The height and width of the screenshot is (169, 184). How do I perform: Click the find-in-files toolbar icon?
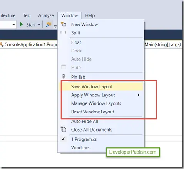[49, 24]
